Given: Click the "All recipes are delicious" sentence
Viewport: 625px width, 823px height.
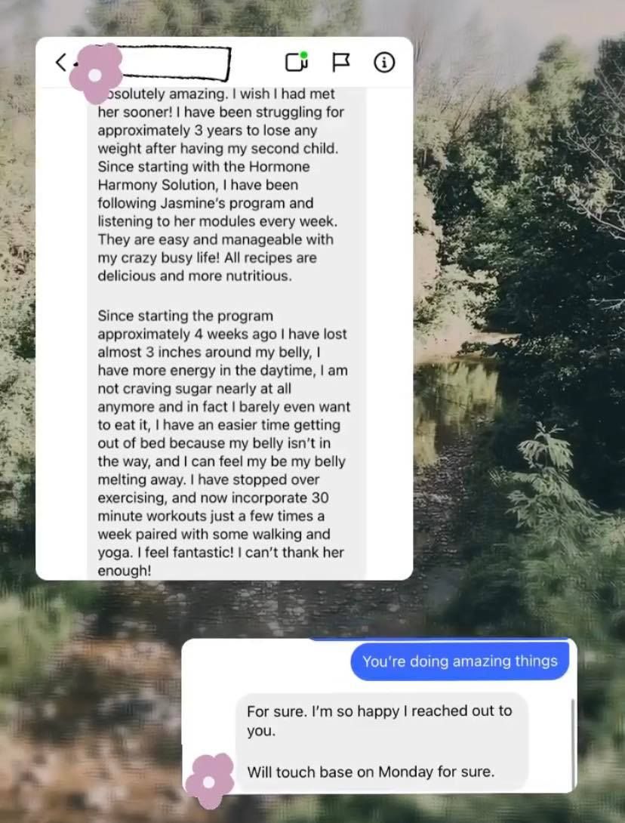Looking at the screenshot, I should (x=207, y=267).
